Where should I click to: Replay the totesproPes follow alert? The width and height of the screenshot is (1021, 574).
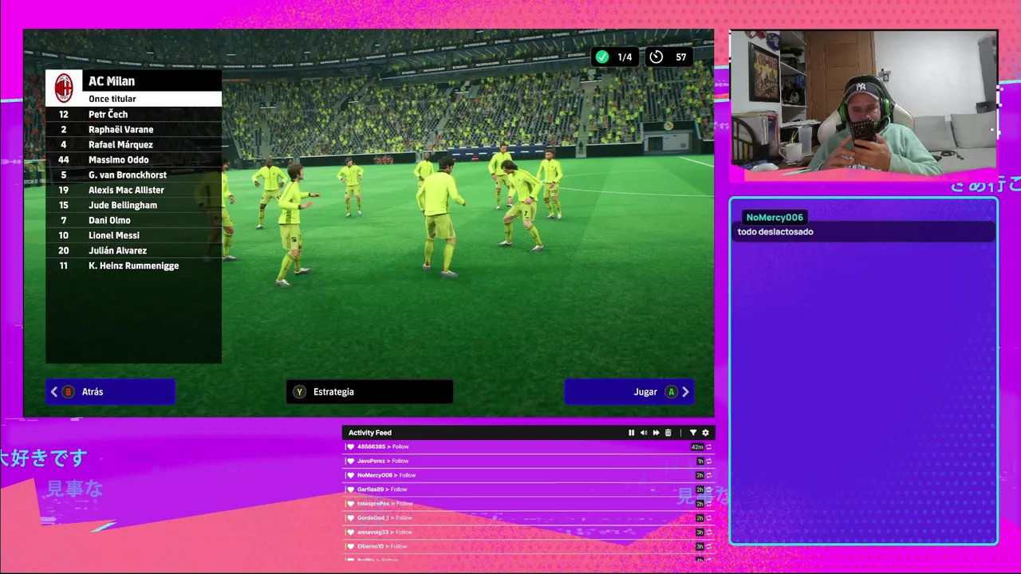click(708, 504)
